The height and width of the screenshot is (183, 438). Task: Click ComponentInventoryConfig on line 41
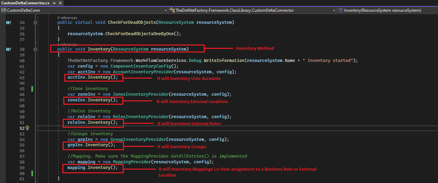(140, 66)
